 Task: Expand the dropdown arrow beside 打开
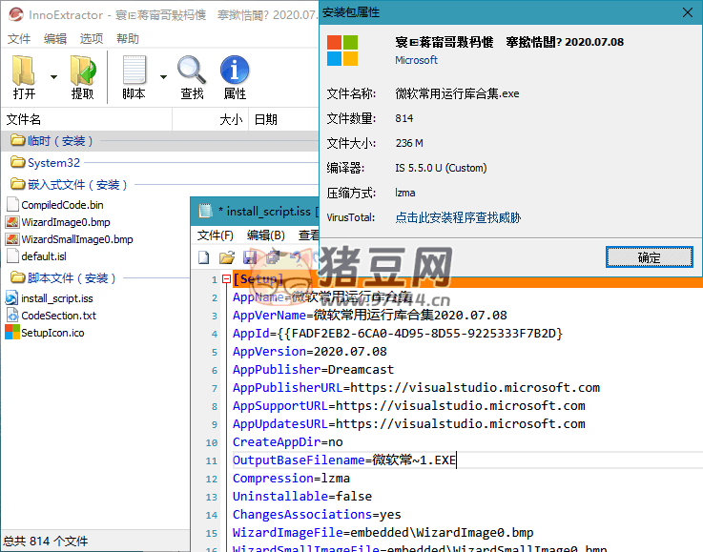click(x=53, y=77)
